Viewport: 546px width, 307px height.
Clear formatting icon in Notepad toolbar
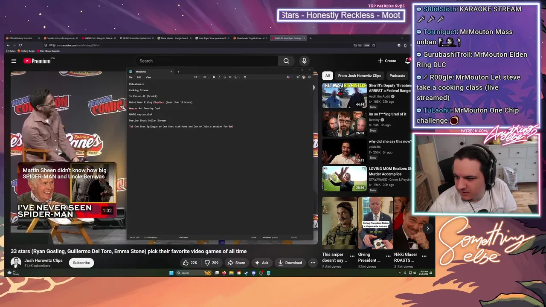coord(245,77)
